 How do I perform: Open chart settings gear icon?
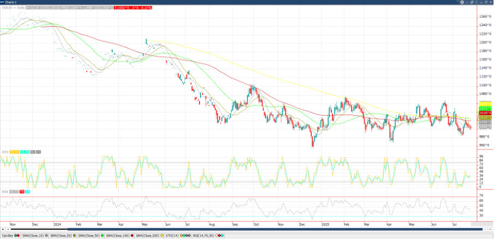point(462,2)
